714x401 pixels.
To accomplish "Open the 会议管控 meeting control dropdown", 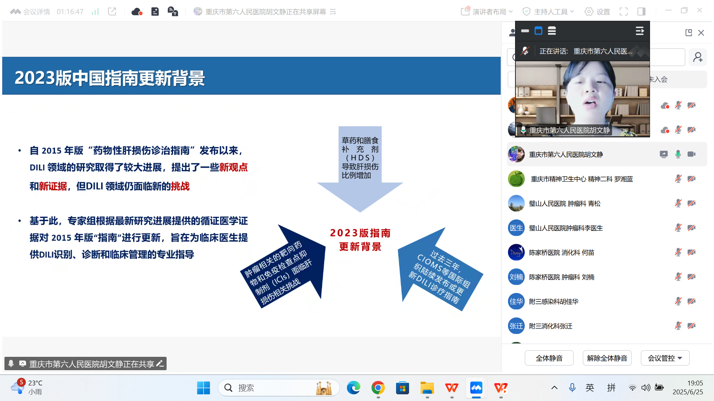I will pos(665,358).
